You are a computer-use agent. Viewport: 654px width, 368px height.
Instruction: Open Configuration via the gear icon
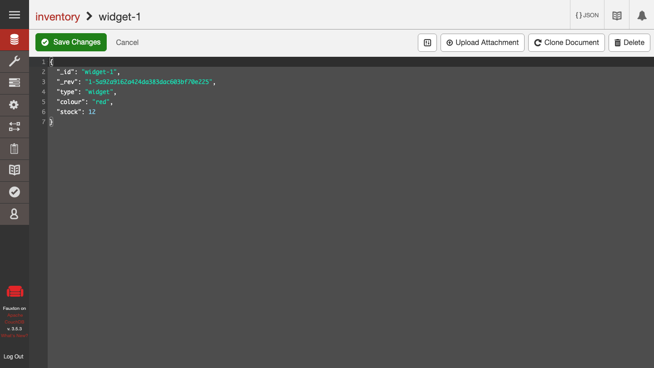(x=15, y=105)
